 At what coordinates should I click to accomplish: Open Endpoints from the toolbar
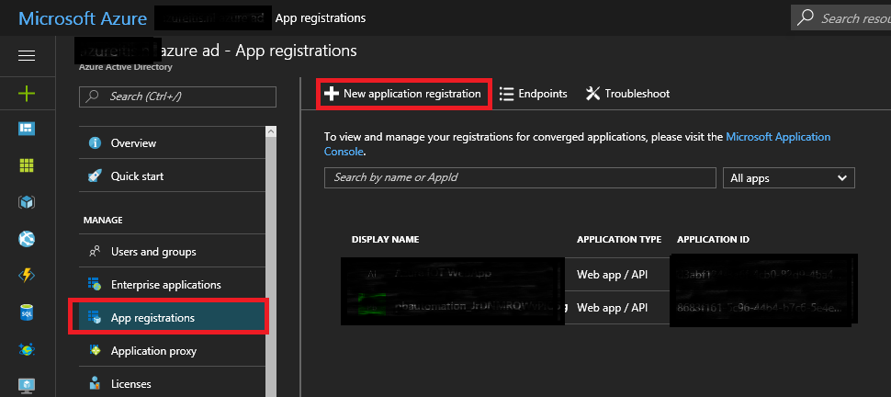coord(533,94)
